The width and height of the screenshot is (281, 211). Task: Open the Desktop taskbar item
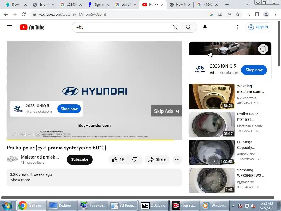[x=62, y=206]
